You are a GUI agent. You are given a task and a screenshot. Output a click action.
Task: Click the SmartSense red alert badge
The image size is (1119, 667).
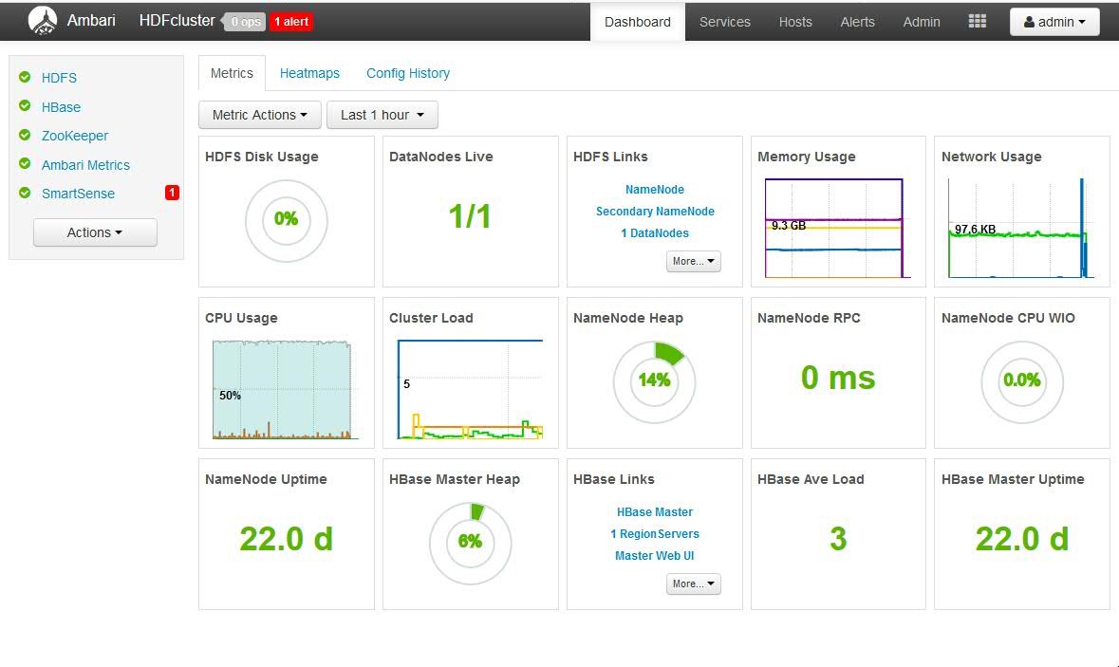point(172,193)
